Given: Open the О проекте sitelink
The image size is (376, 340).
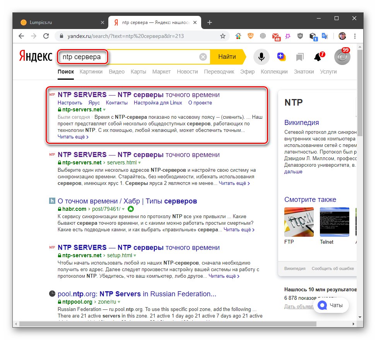Looking at the screenshot, I should coord(200,103).
